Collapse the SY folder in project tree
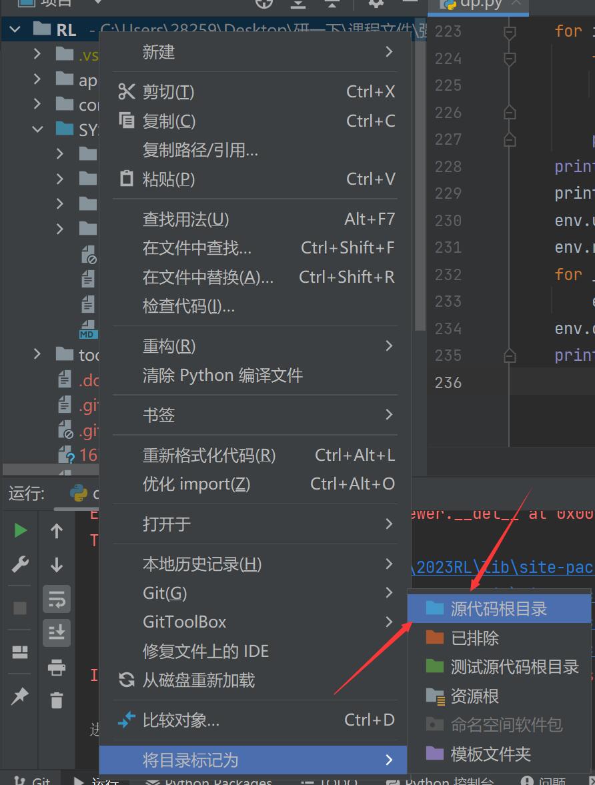This screenshot has height=785, width=595. point(38,129)
